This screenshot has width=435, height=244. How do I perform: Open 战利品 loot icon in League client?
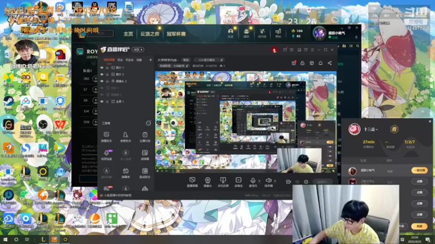262,33
